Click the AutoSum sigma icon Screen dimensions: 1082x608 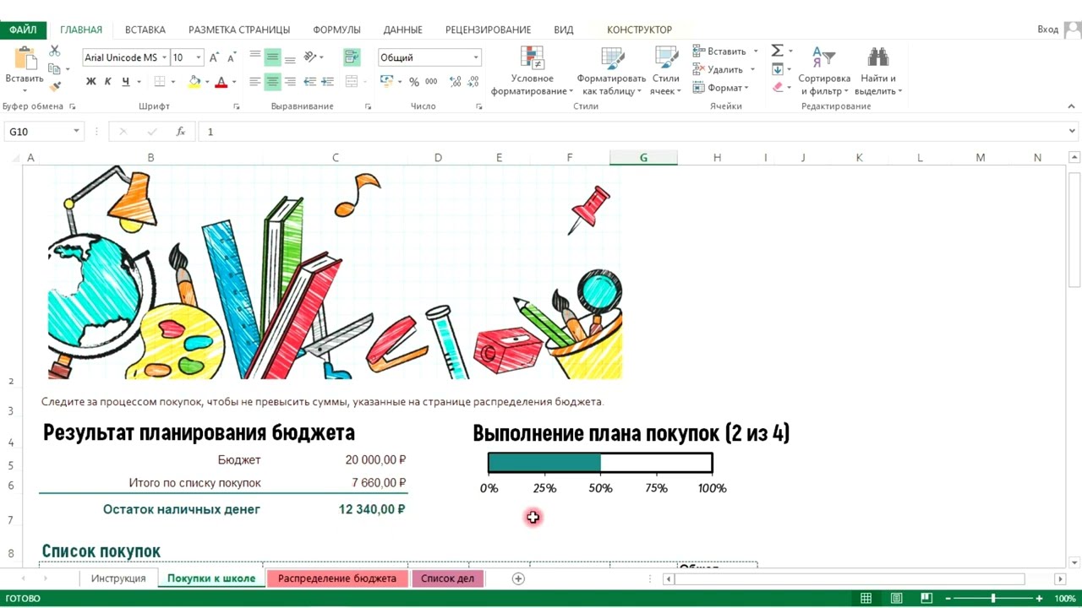pos(778,51)
